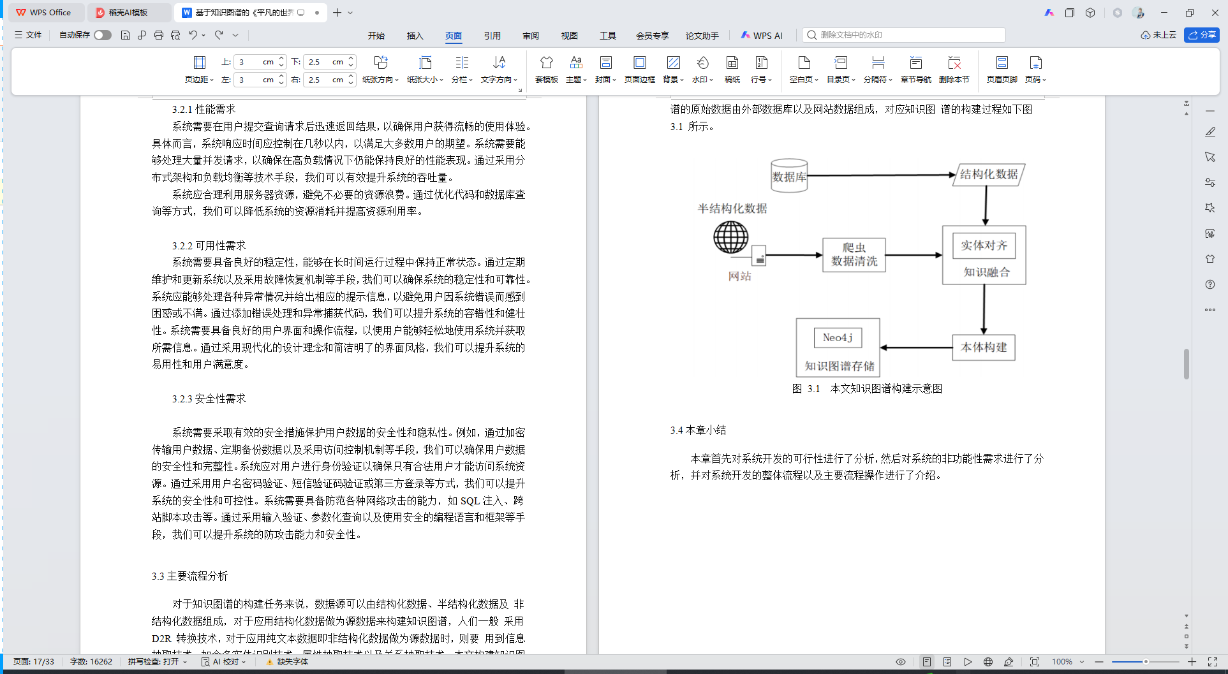
Task: Switch to the 引用 ribbon tab
Action: pyautogui.click(x=492, y=36)
